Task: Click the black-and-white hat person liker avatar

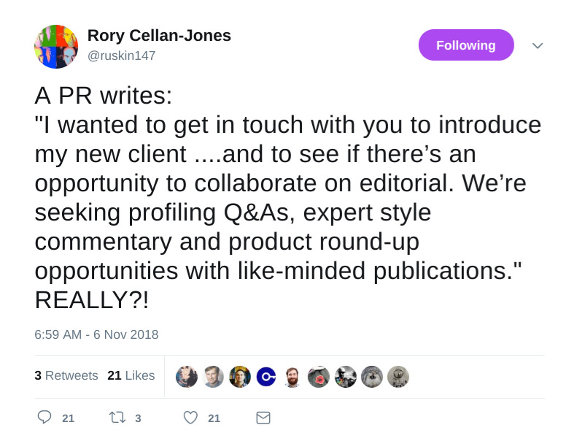Action: click(x=345, y=376)
